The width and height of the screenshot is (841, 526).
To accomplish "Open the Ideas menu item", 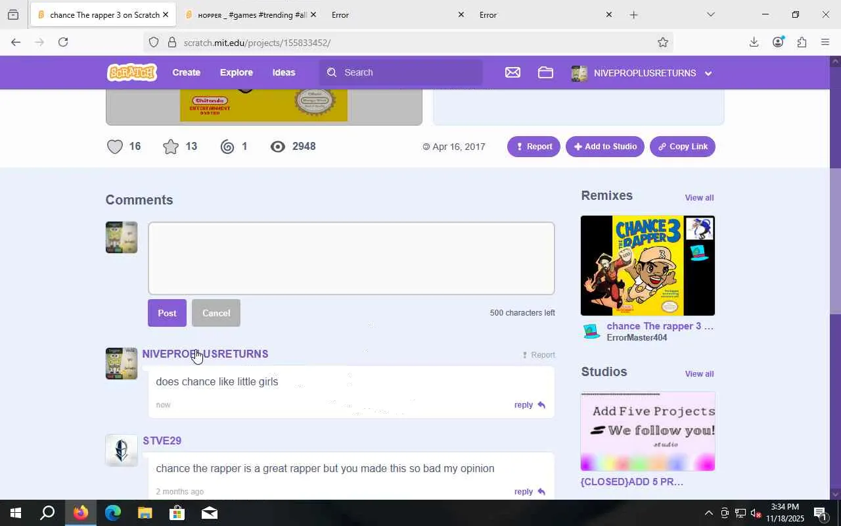I will point(284,72).
